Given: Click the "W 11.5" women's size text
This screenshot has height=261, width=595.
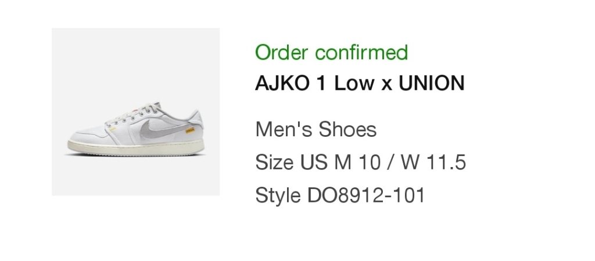Looking at the screenshot, I should click(433, 162).
